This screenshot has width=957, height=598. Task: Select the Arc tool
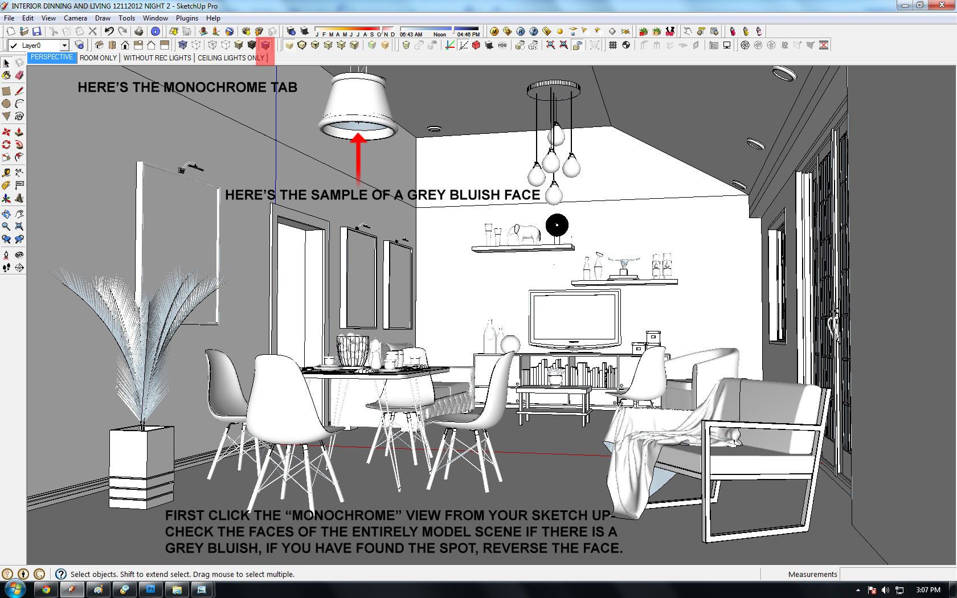coord(19,104)
